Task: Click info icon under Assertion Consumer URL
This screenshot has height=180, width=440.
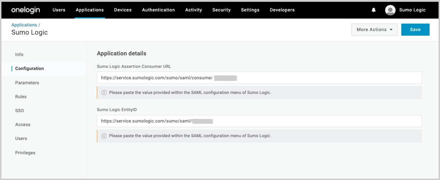Action: (x=104, y=92)
